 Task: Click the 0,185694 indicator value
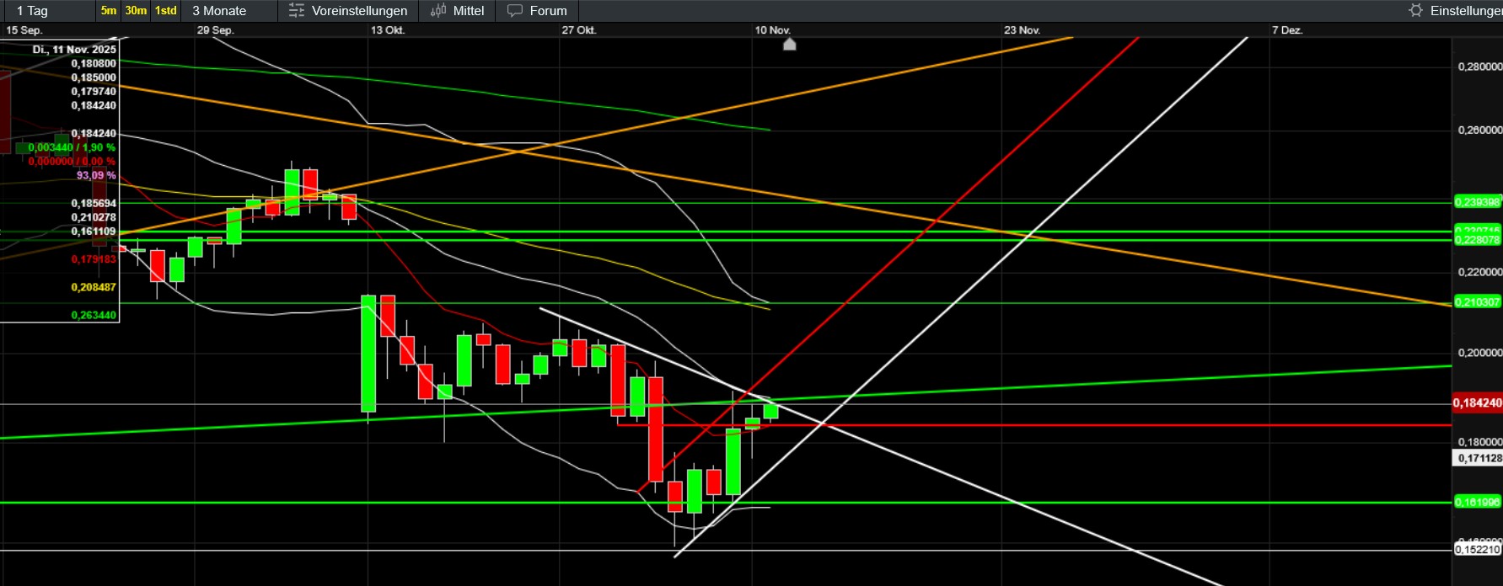pyautogui.click(x=94, y=204)
